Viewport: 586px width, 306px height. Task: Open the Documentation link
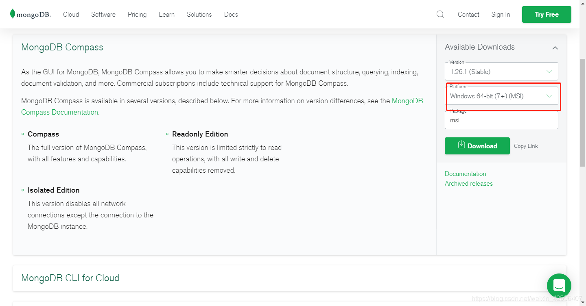[466, 174]
